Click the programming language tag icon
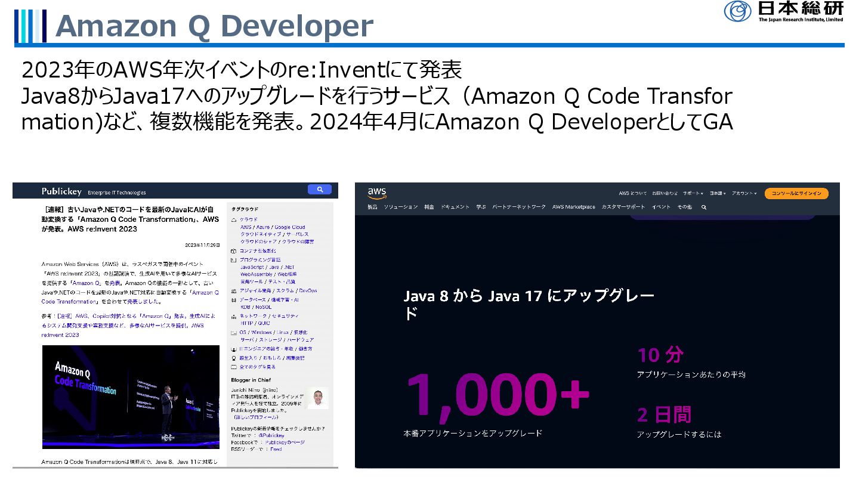 (234, 260)
